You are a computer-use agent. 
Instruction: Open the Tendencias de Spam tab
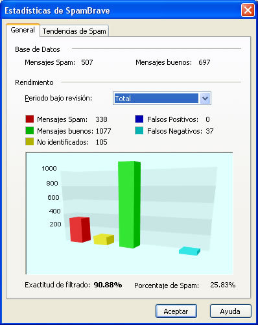(x=74, y=31)
